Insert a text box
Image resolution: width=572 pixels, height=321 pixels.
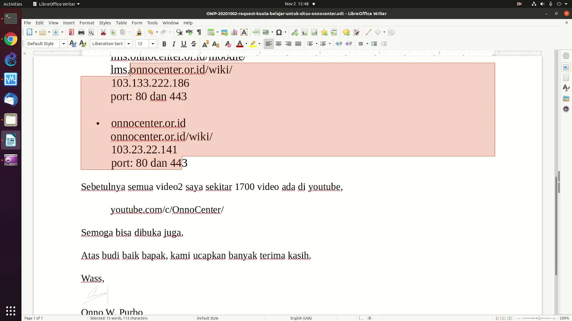(244, 32)
